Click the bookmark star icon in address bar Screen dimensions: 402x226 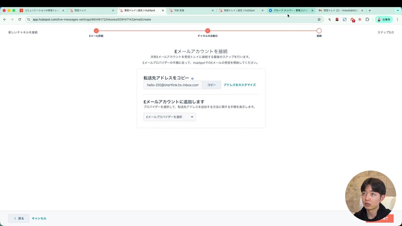[x=319, y=19]
